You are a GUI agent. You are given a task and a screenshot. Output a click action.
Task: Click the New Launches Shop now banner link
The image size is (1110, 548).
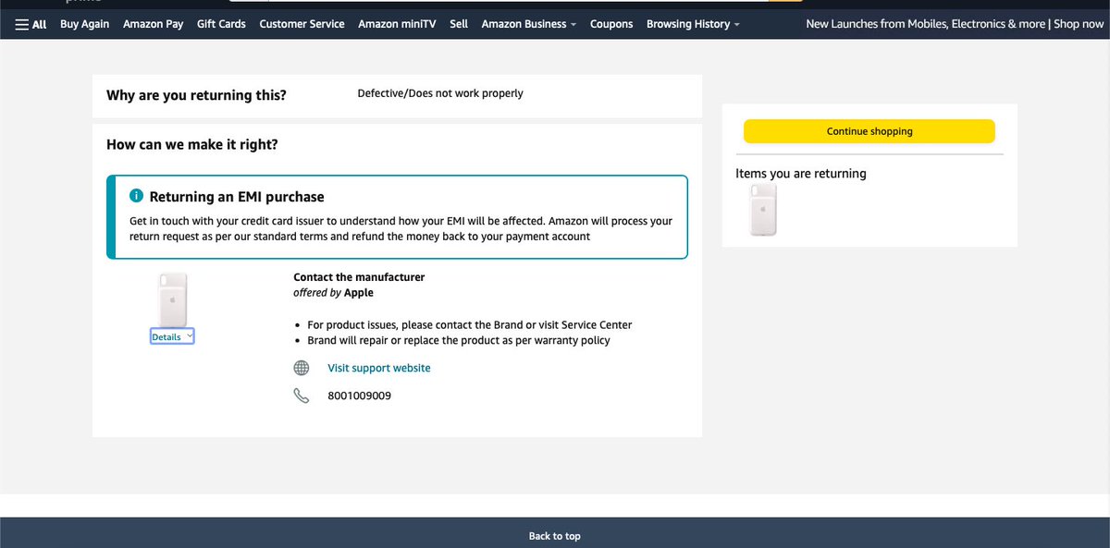[955, 24]
